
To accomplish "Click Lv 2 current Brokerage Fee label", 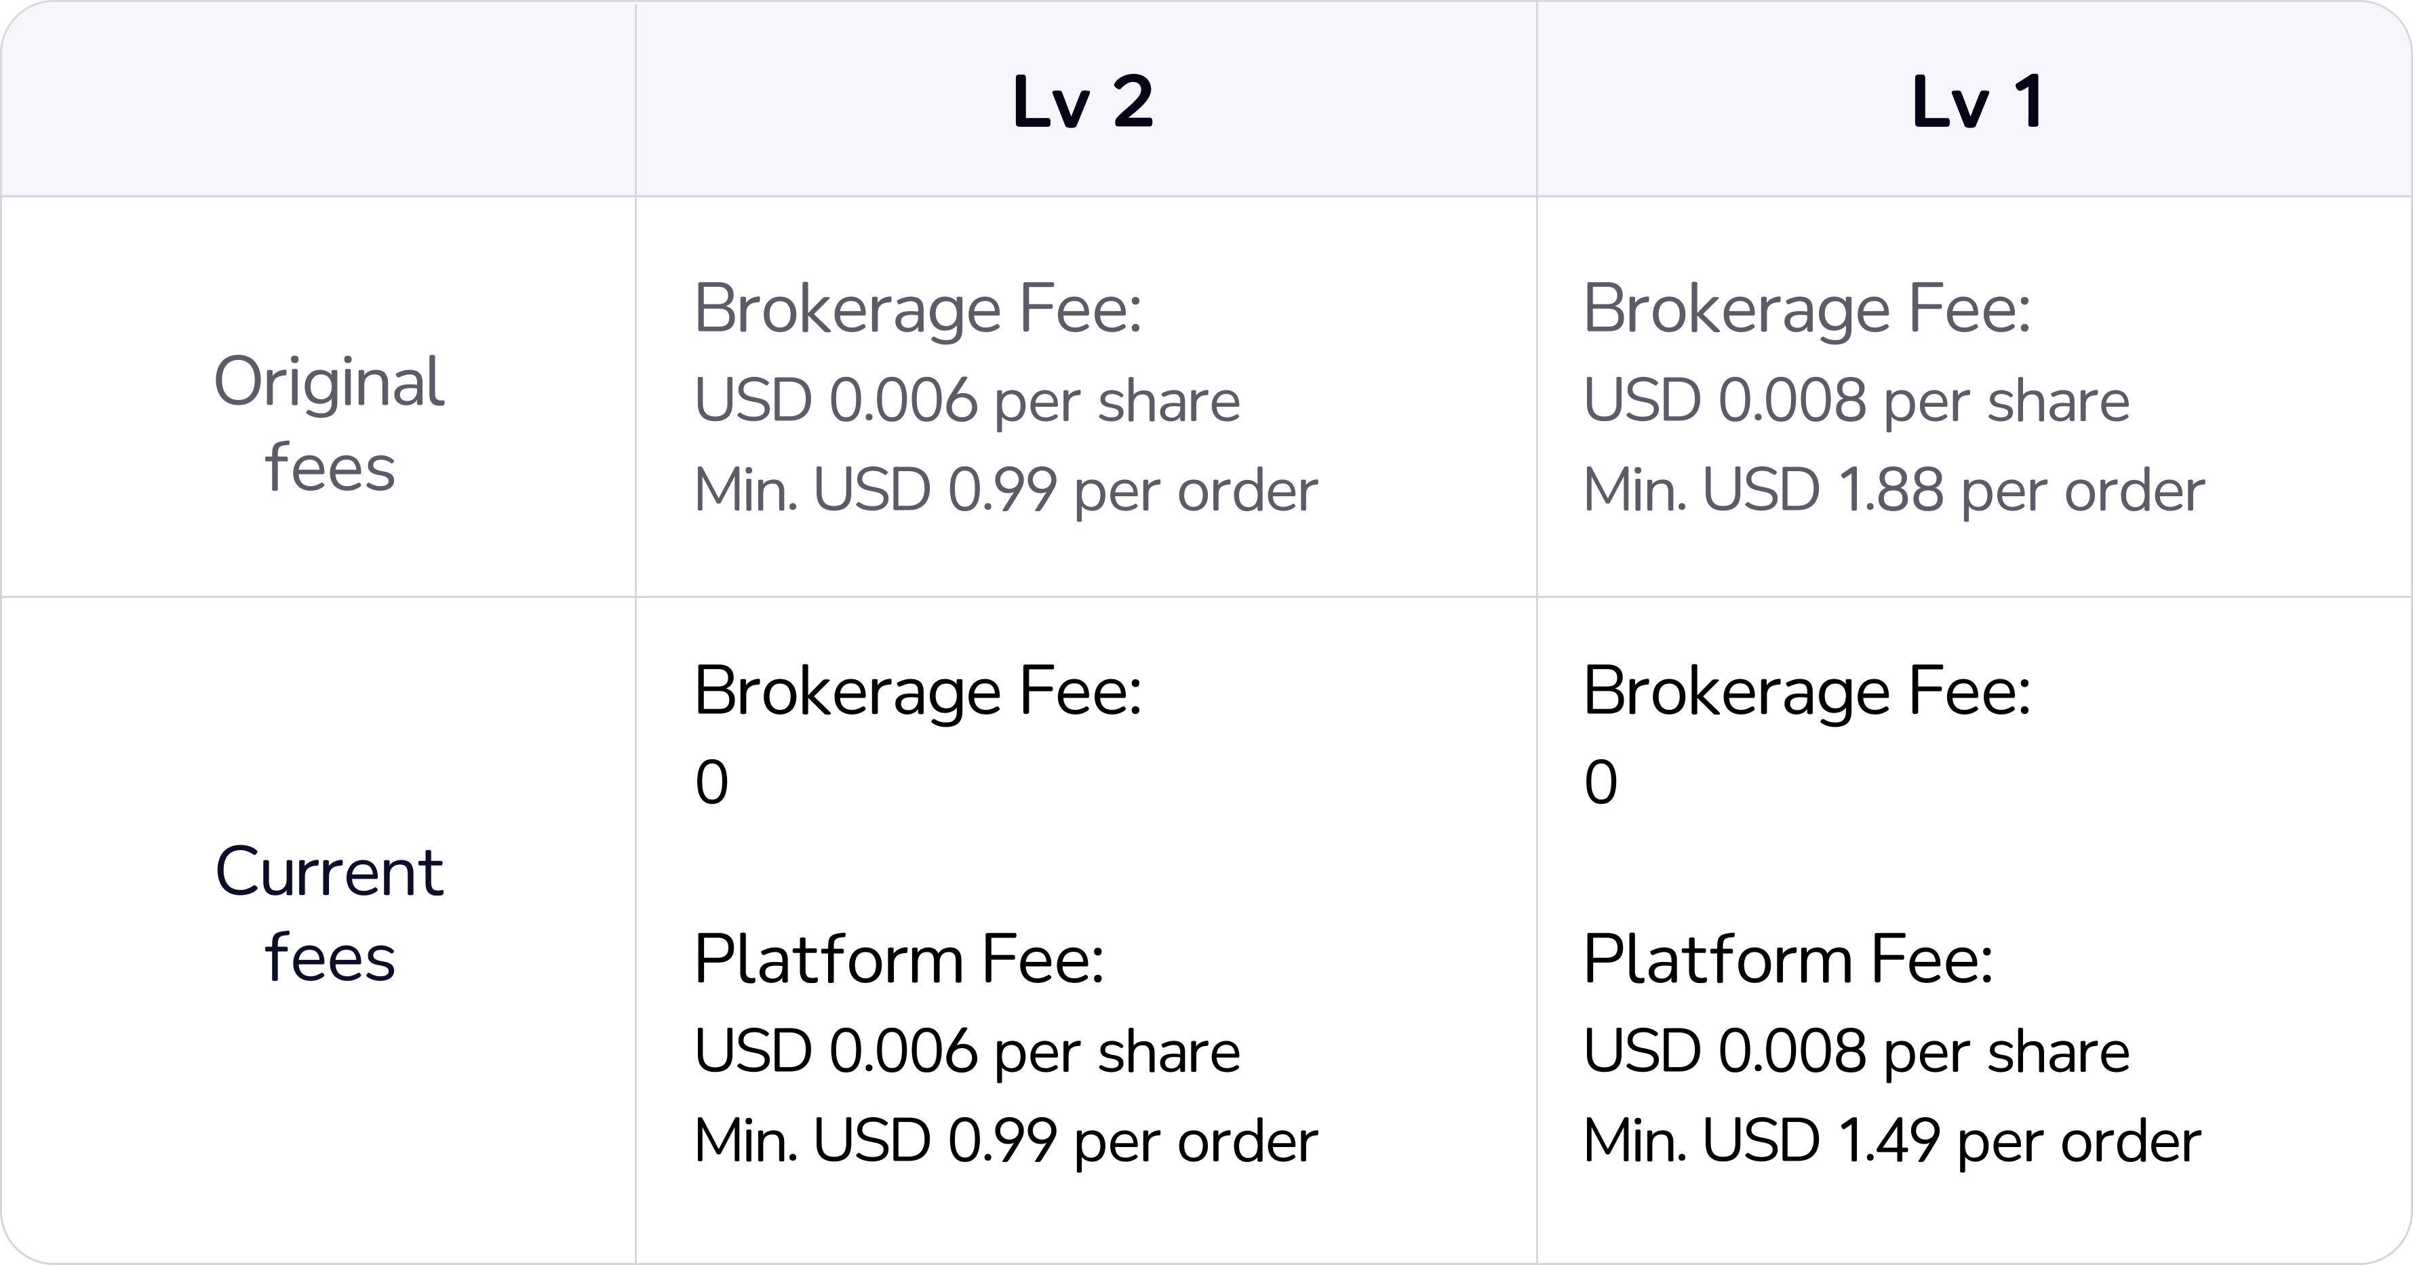I will pyautogui.click(x=918, y=692).
